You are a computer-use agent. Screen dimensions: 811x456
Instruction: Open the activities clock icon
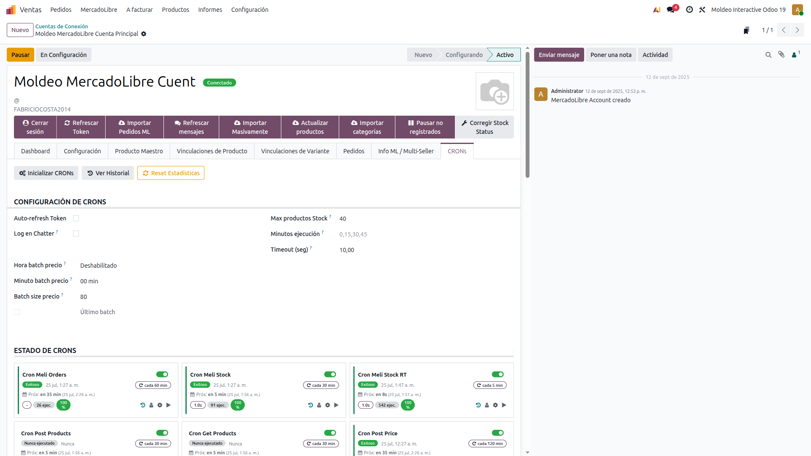click(689, 9)
